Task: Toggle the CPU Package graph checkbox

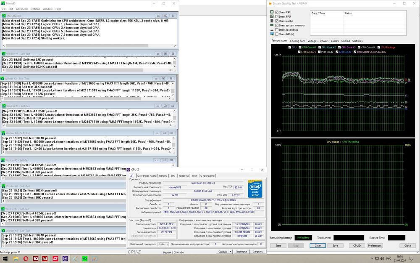Action: 379,47
